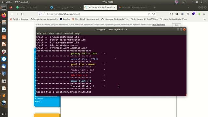Click the green extension icon in toolbar
Viewport: 208px width, 117px height.
[199, 14]
